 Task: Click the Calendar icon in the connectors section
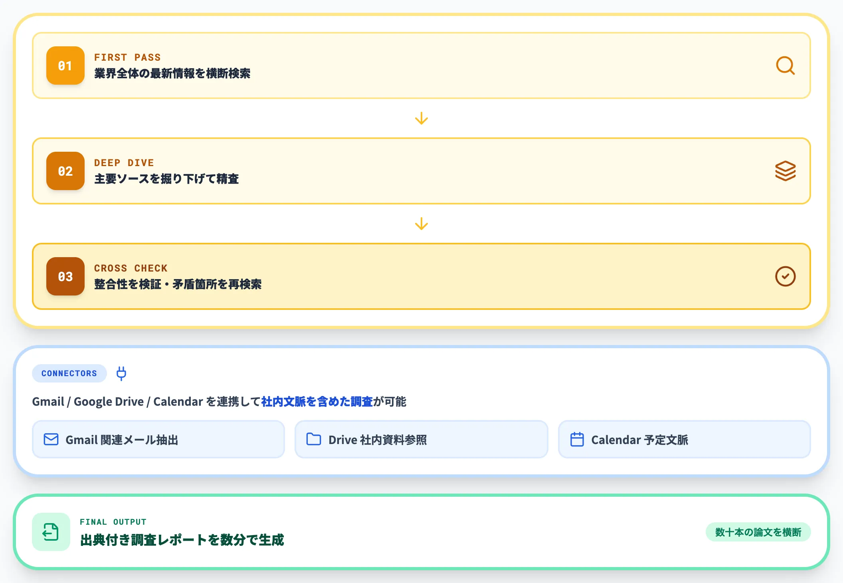point(577,439)
